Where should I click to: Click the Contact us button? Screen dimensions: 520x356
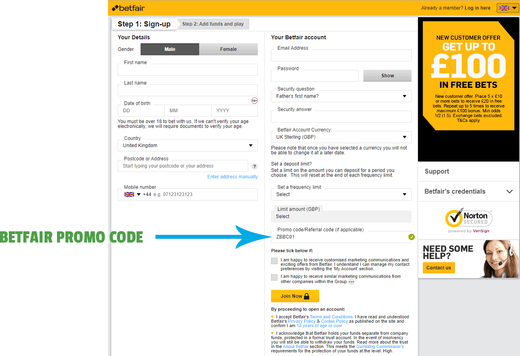(439, 268)
